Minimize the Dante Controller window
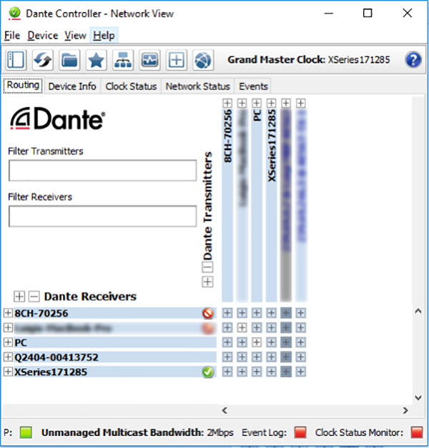The image size is (429, 448). [329, 13]
